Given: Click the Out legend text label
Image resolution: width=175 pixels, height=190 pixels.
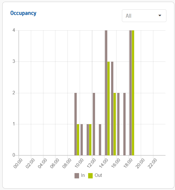Looking at the screenshot, I should point(98,175).
